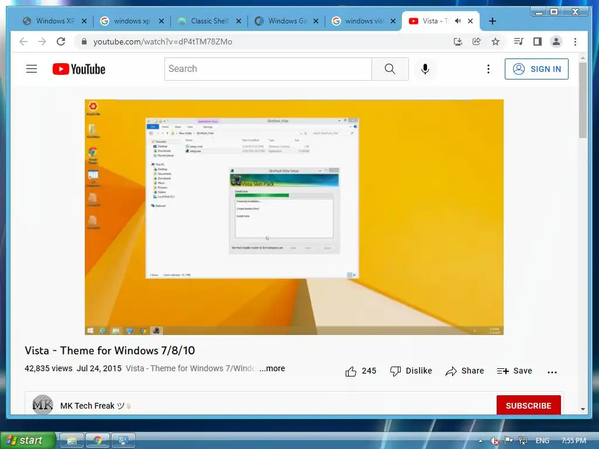Viewport: 599px width, 449px height.
Task: Click the share page icon in address bar
Action: pos(476,42)
